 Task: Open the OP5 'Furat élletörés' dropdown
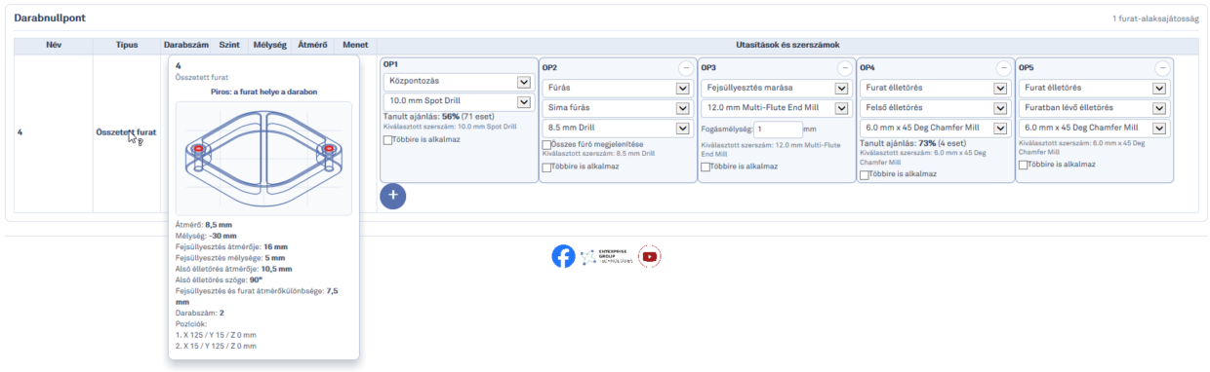pyautogui.click(x=1094, y=88)
